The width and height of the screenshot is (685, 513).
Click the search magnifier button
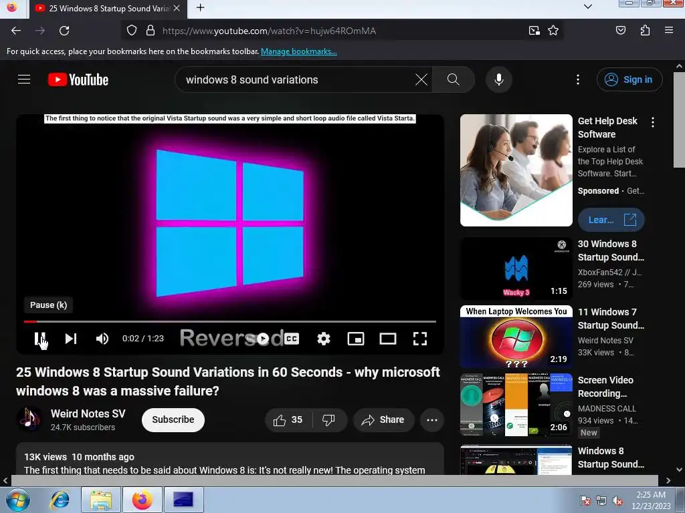click(x=453, y=79)
